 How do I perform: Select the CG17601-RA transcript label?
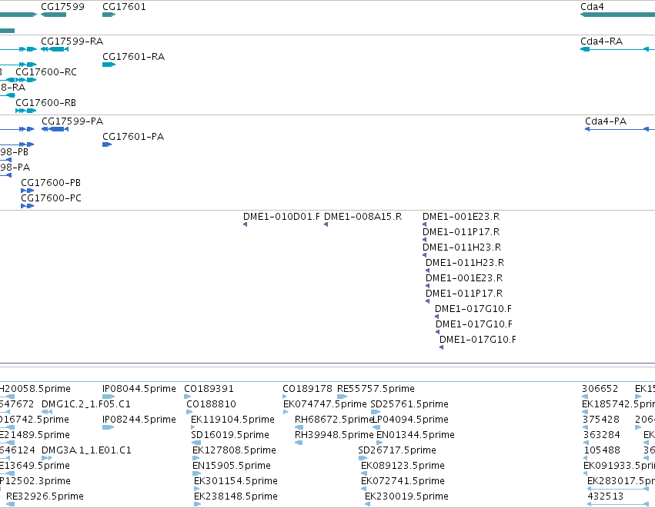click(134, 57)
